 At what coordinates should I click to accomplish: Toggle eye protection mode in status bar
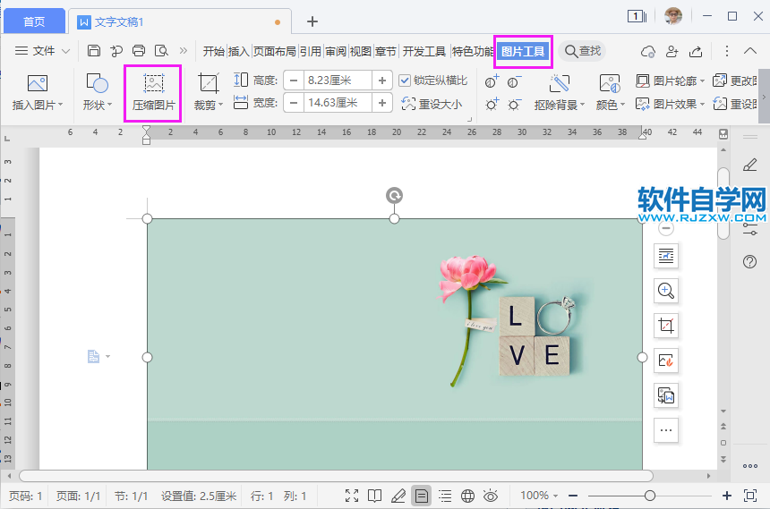[490, 496]
